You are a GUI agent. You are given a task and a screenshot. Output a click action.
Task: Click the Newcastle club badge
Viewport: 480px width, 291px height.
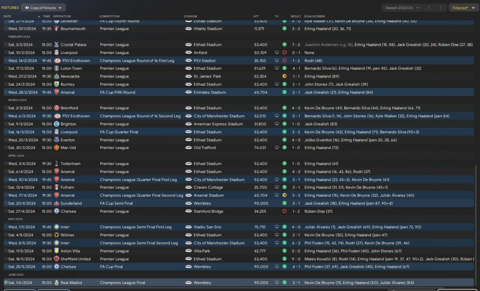(x=57, y=76)
